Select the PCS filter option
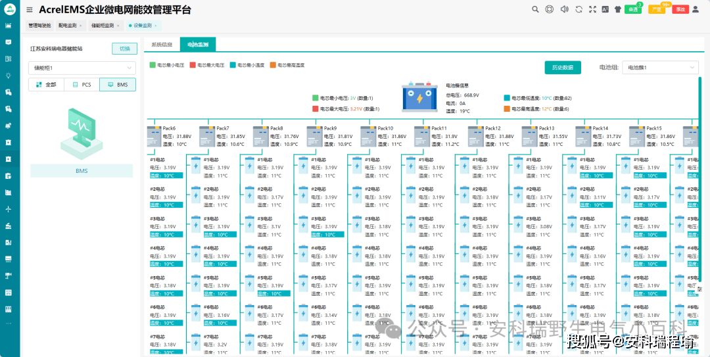This screenshot has width=710, height=357. [x=82, y=85]
